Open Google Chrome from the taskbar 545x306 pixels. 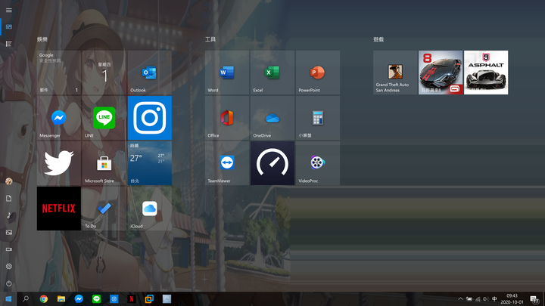tap(43, 298)
